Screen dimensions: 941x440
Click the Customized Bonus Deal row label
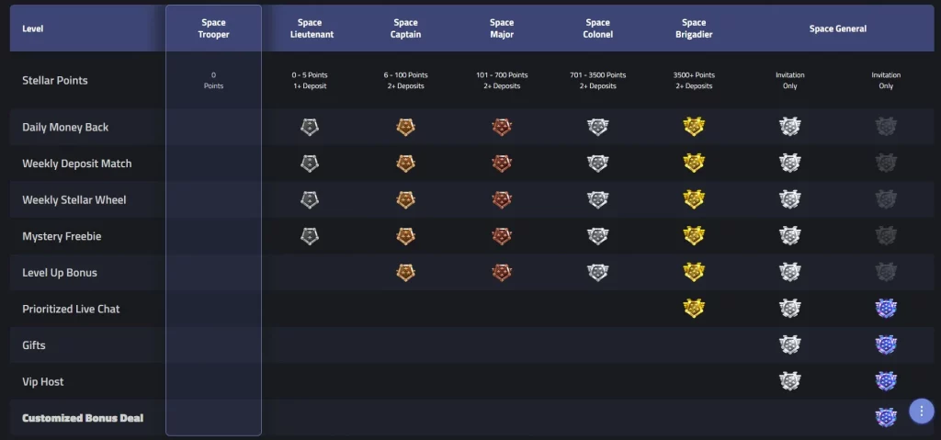(x=83, y=418)
